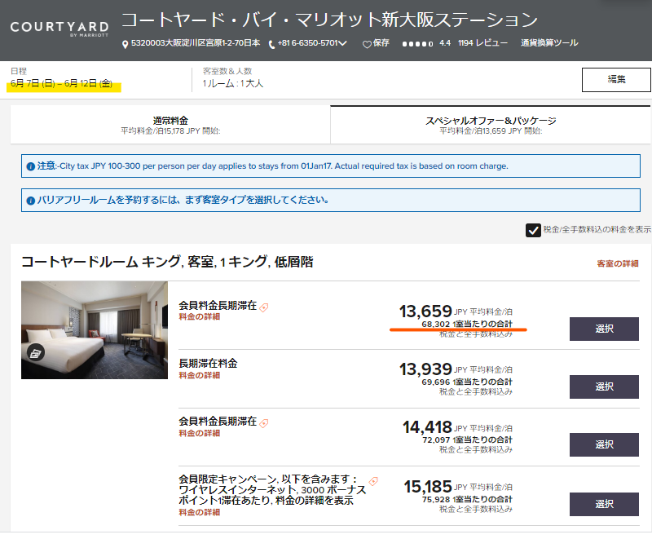Click the 1ルーム: 1大人 rooms and guests text
The image size is (652, 539).
(233, 84)
